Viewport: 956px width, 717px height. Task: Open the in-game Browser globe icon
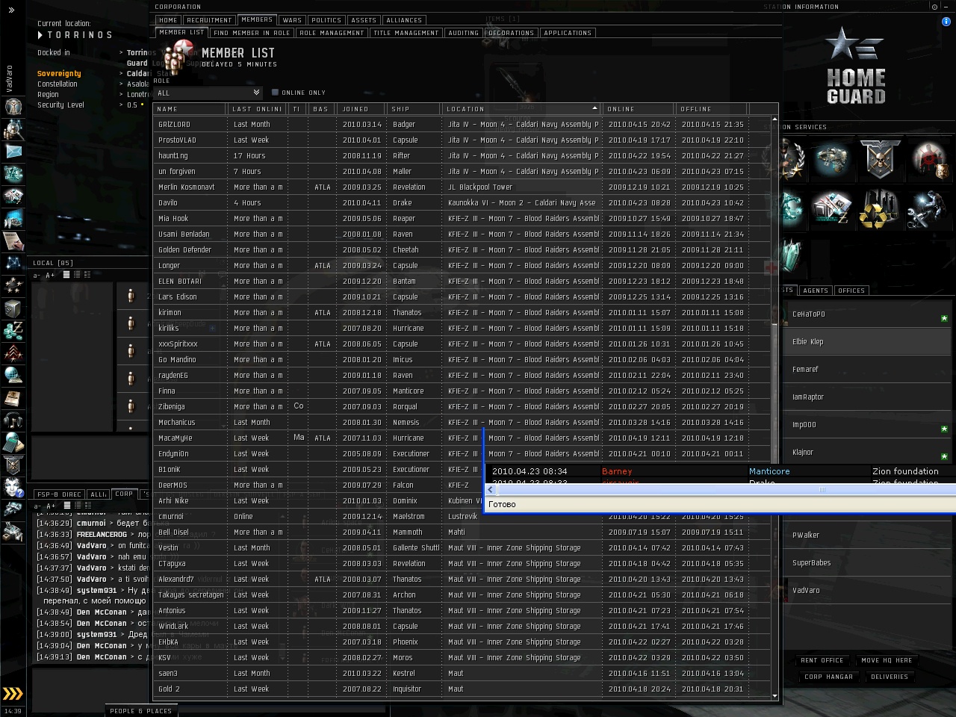tap(13, 375)
